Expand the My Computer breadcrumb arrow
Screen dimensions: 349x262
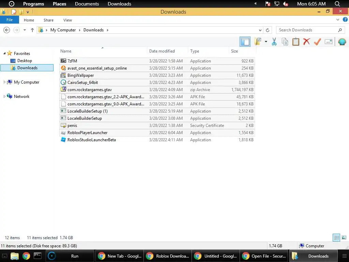point(79,30)
